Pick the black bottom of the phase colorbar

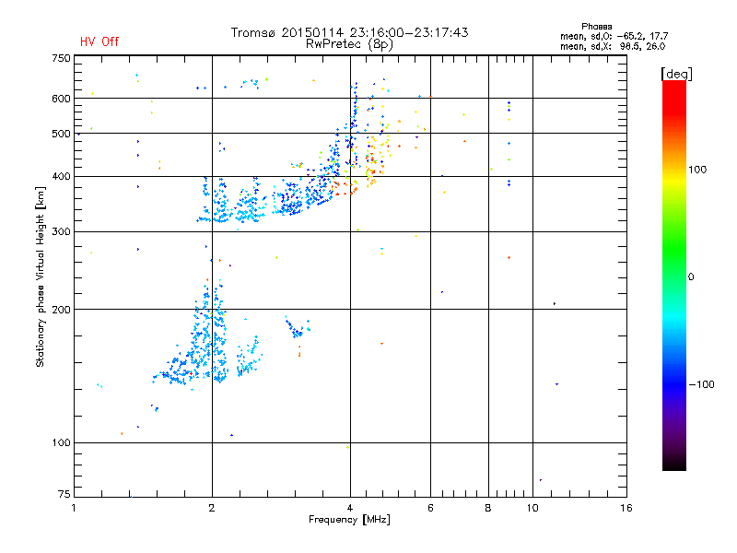coord(674,464)
